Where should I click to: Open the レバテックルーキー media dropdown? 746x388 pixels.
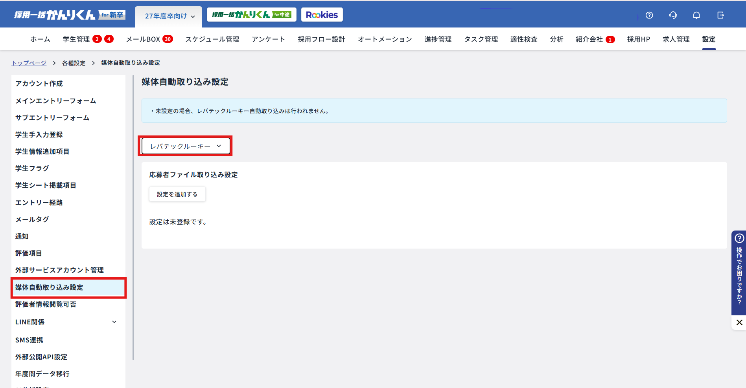tap(186, 146)
